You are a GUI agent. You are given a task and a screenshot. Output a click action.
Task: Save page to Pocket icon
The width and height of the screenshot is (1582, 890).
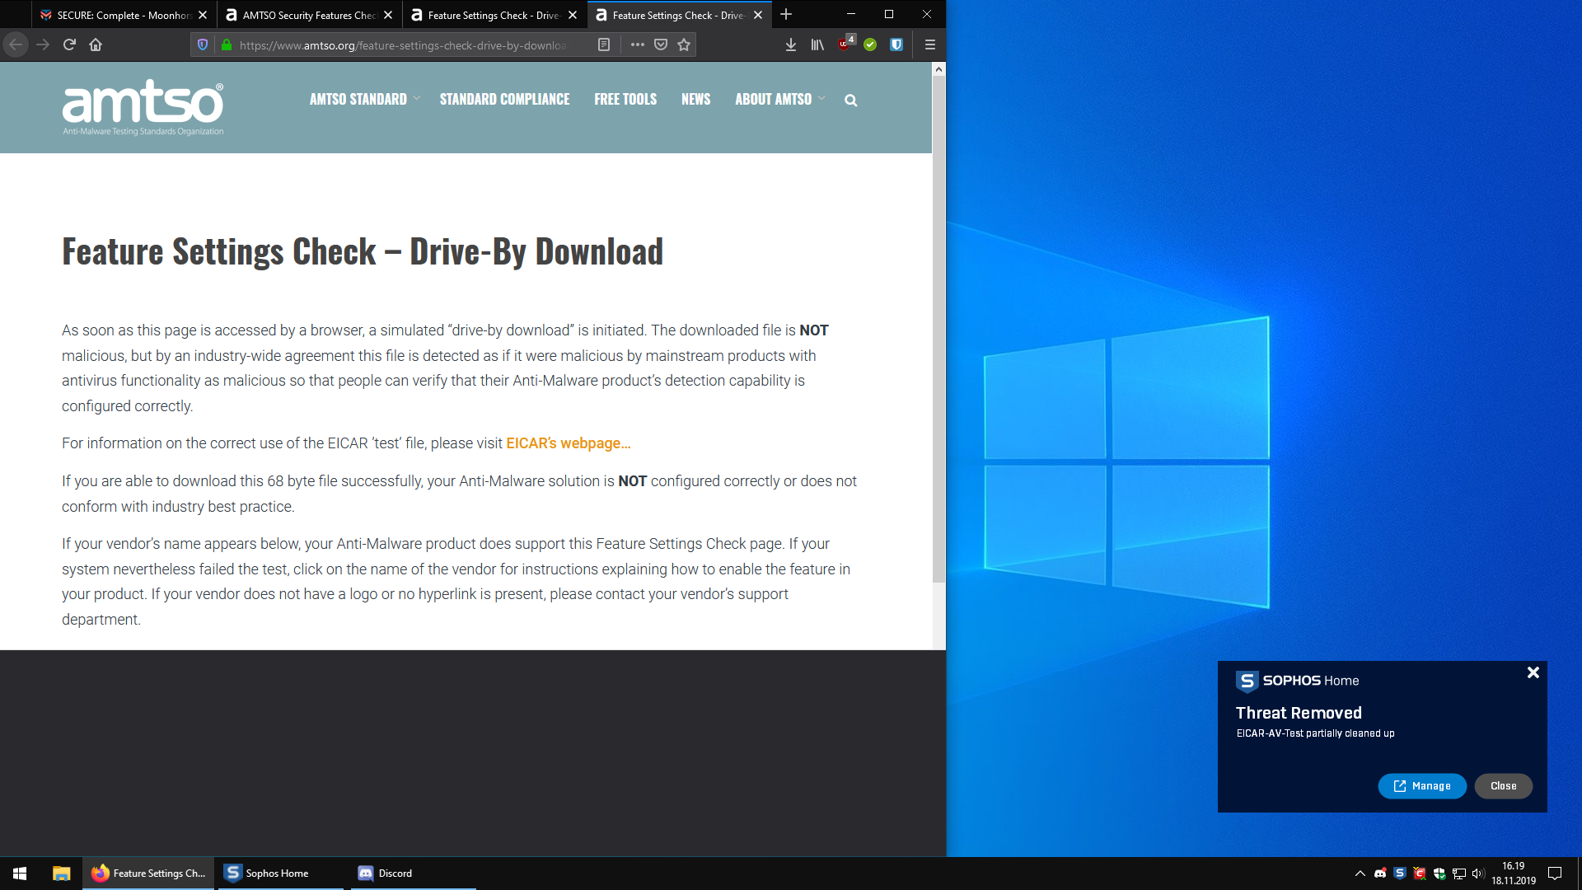point(661,44)
